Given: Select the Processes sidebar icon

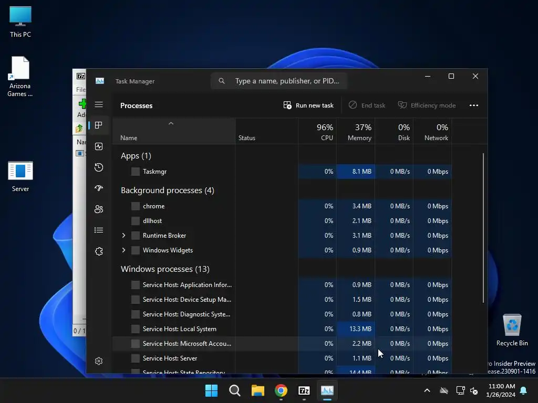Looking at the screenshot, I should pyautogui.click(x=99, y=125).
